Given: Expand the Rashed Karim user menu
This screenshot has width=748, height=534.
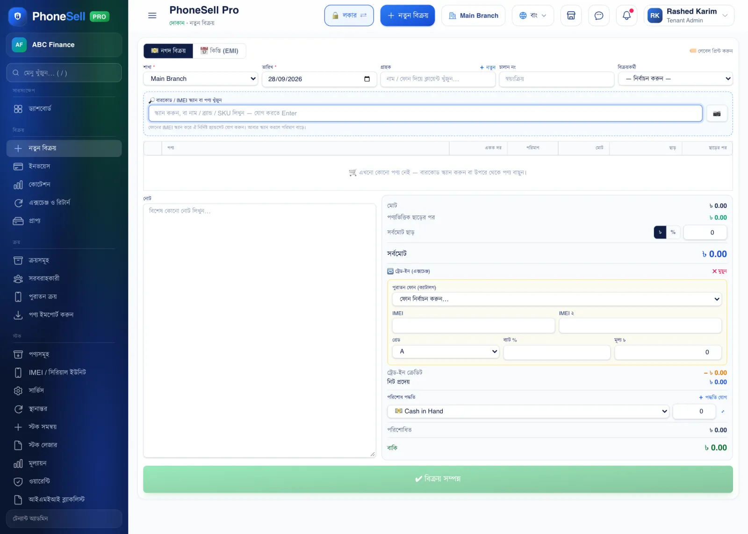Looking at the screenshot, I should [x=689, y=15].
